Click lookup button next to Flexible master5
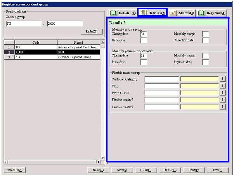The image size is (234, 176). click(x=223, y=107)
